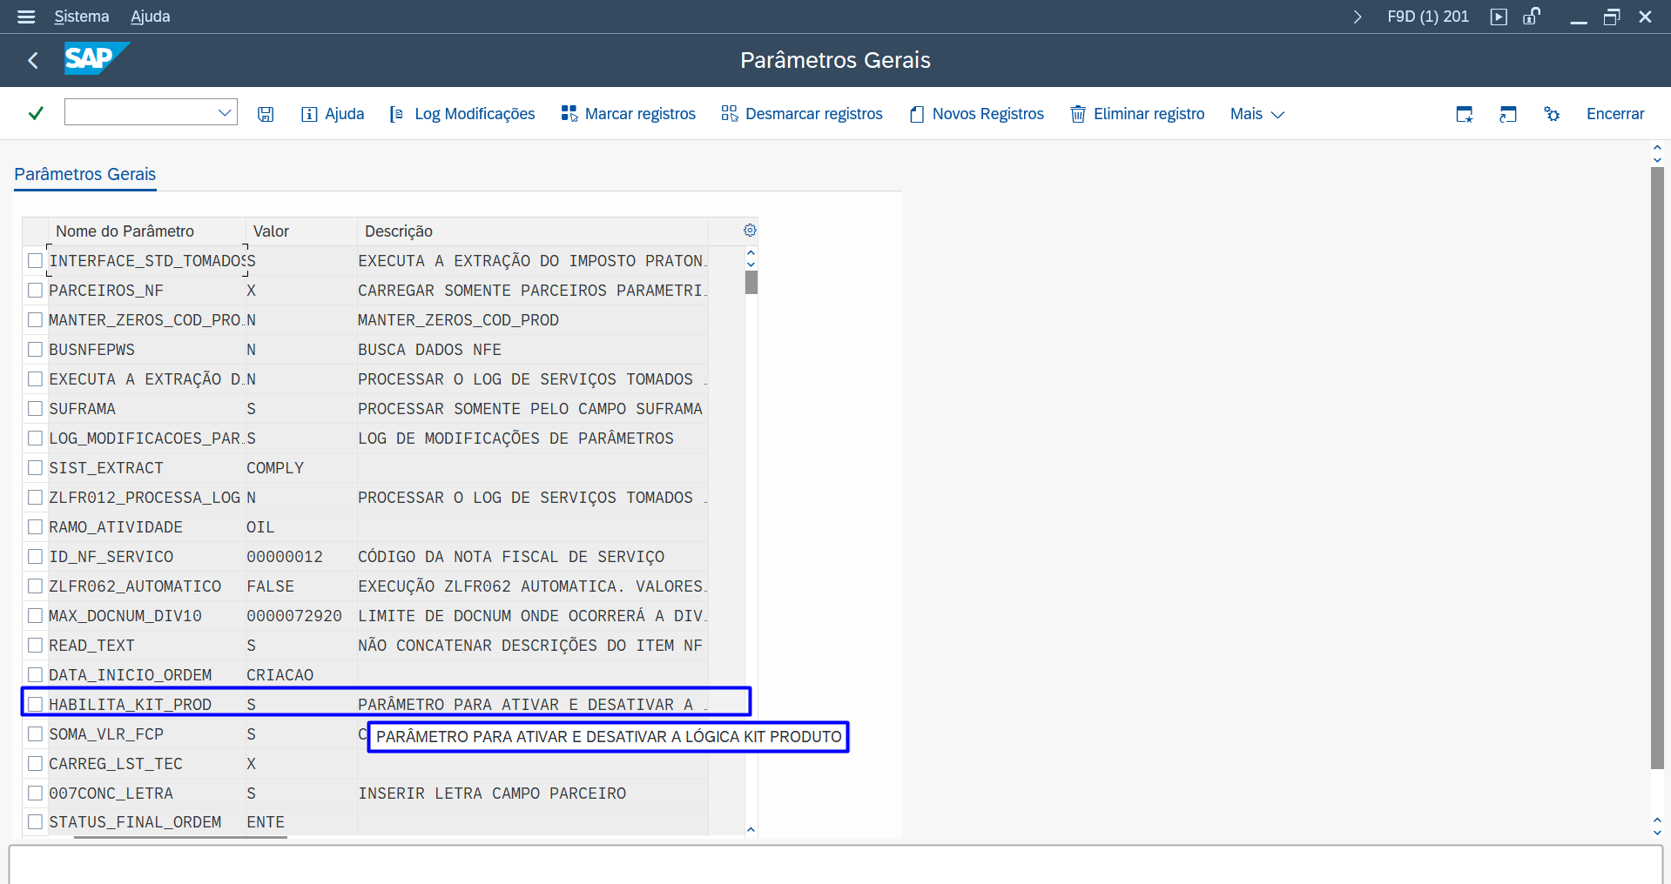Check the SIST_EXTRACT row checkbox
The image size is (1671, 884).
pos(35,468)
